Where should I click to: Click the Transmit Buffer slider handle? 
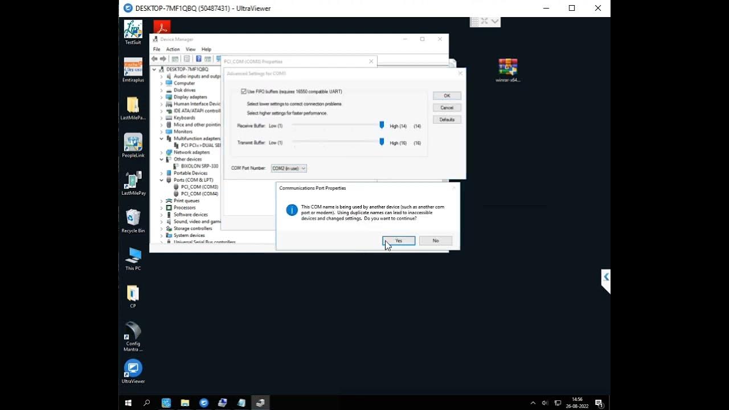coord(382,142)
